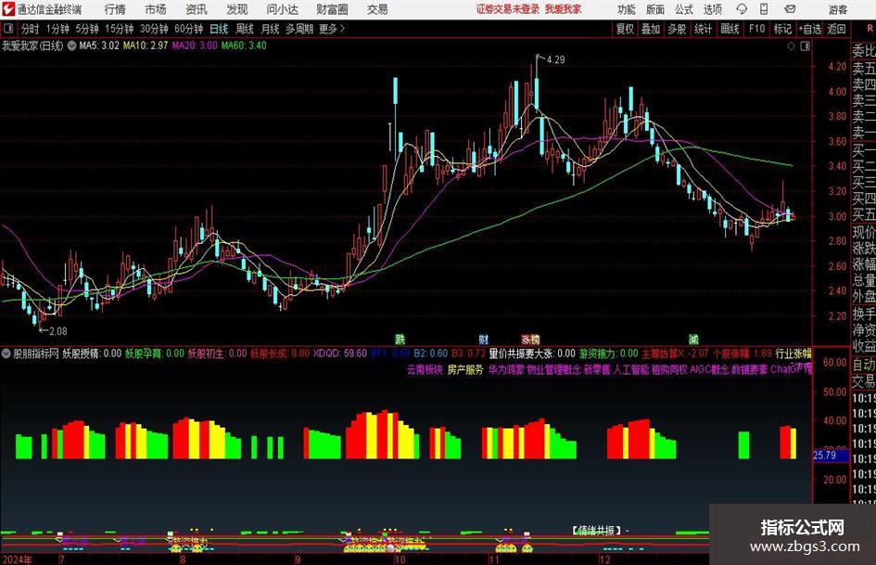Click the 证券交易未登录 login link

pos(508,9)
